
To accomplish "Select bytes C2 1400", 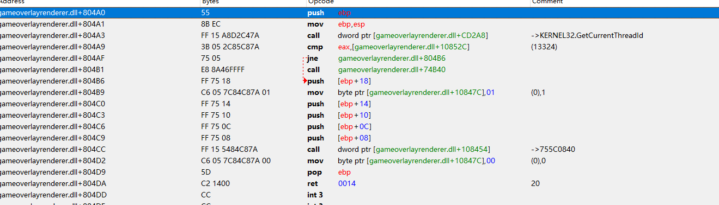I will point(216,183).
